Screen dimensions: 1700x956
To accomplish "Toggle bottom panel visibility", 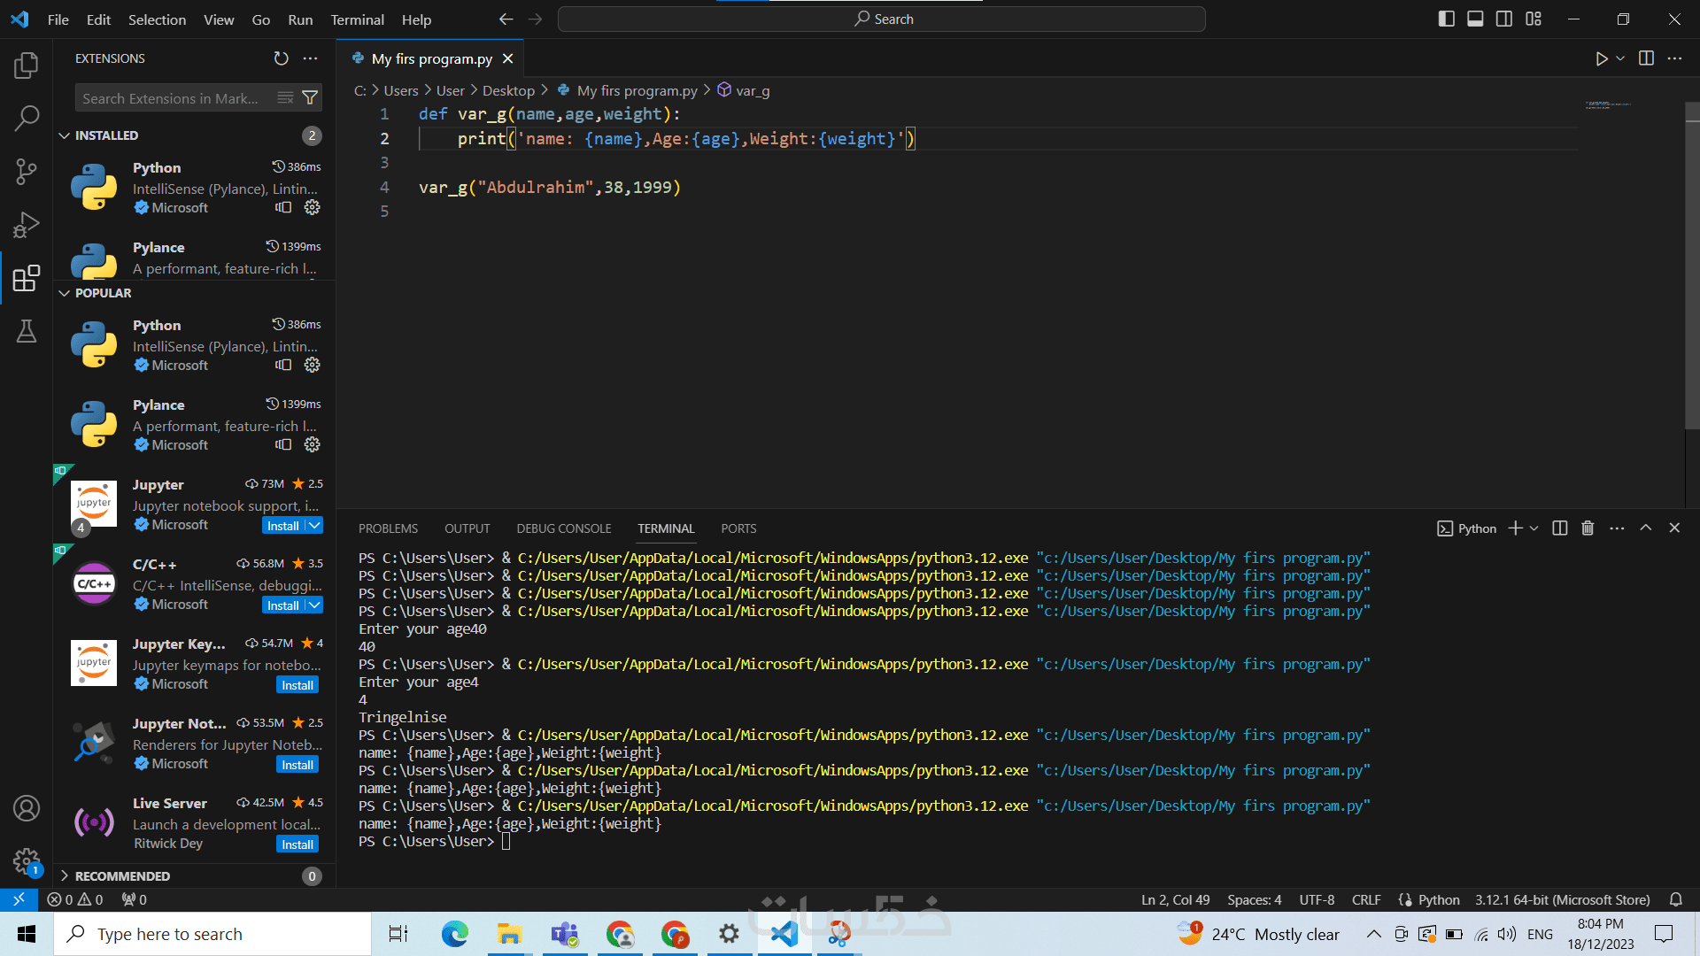I will click(1475, 19).
